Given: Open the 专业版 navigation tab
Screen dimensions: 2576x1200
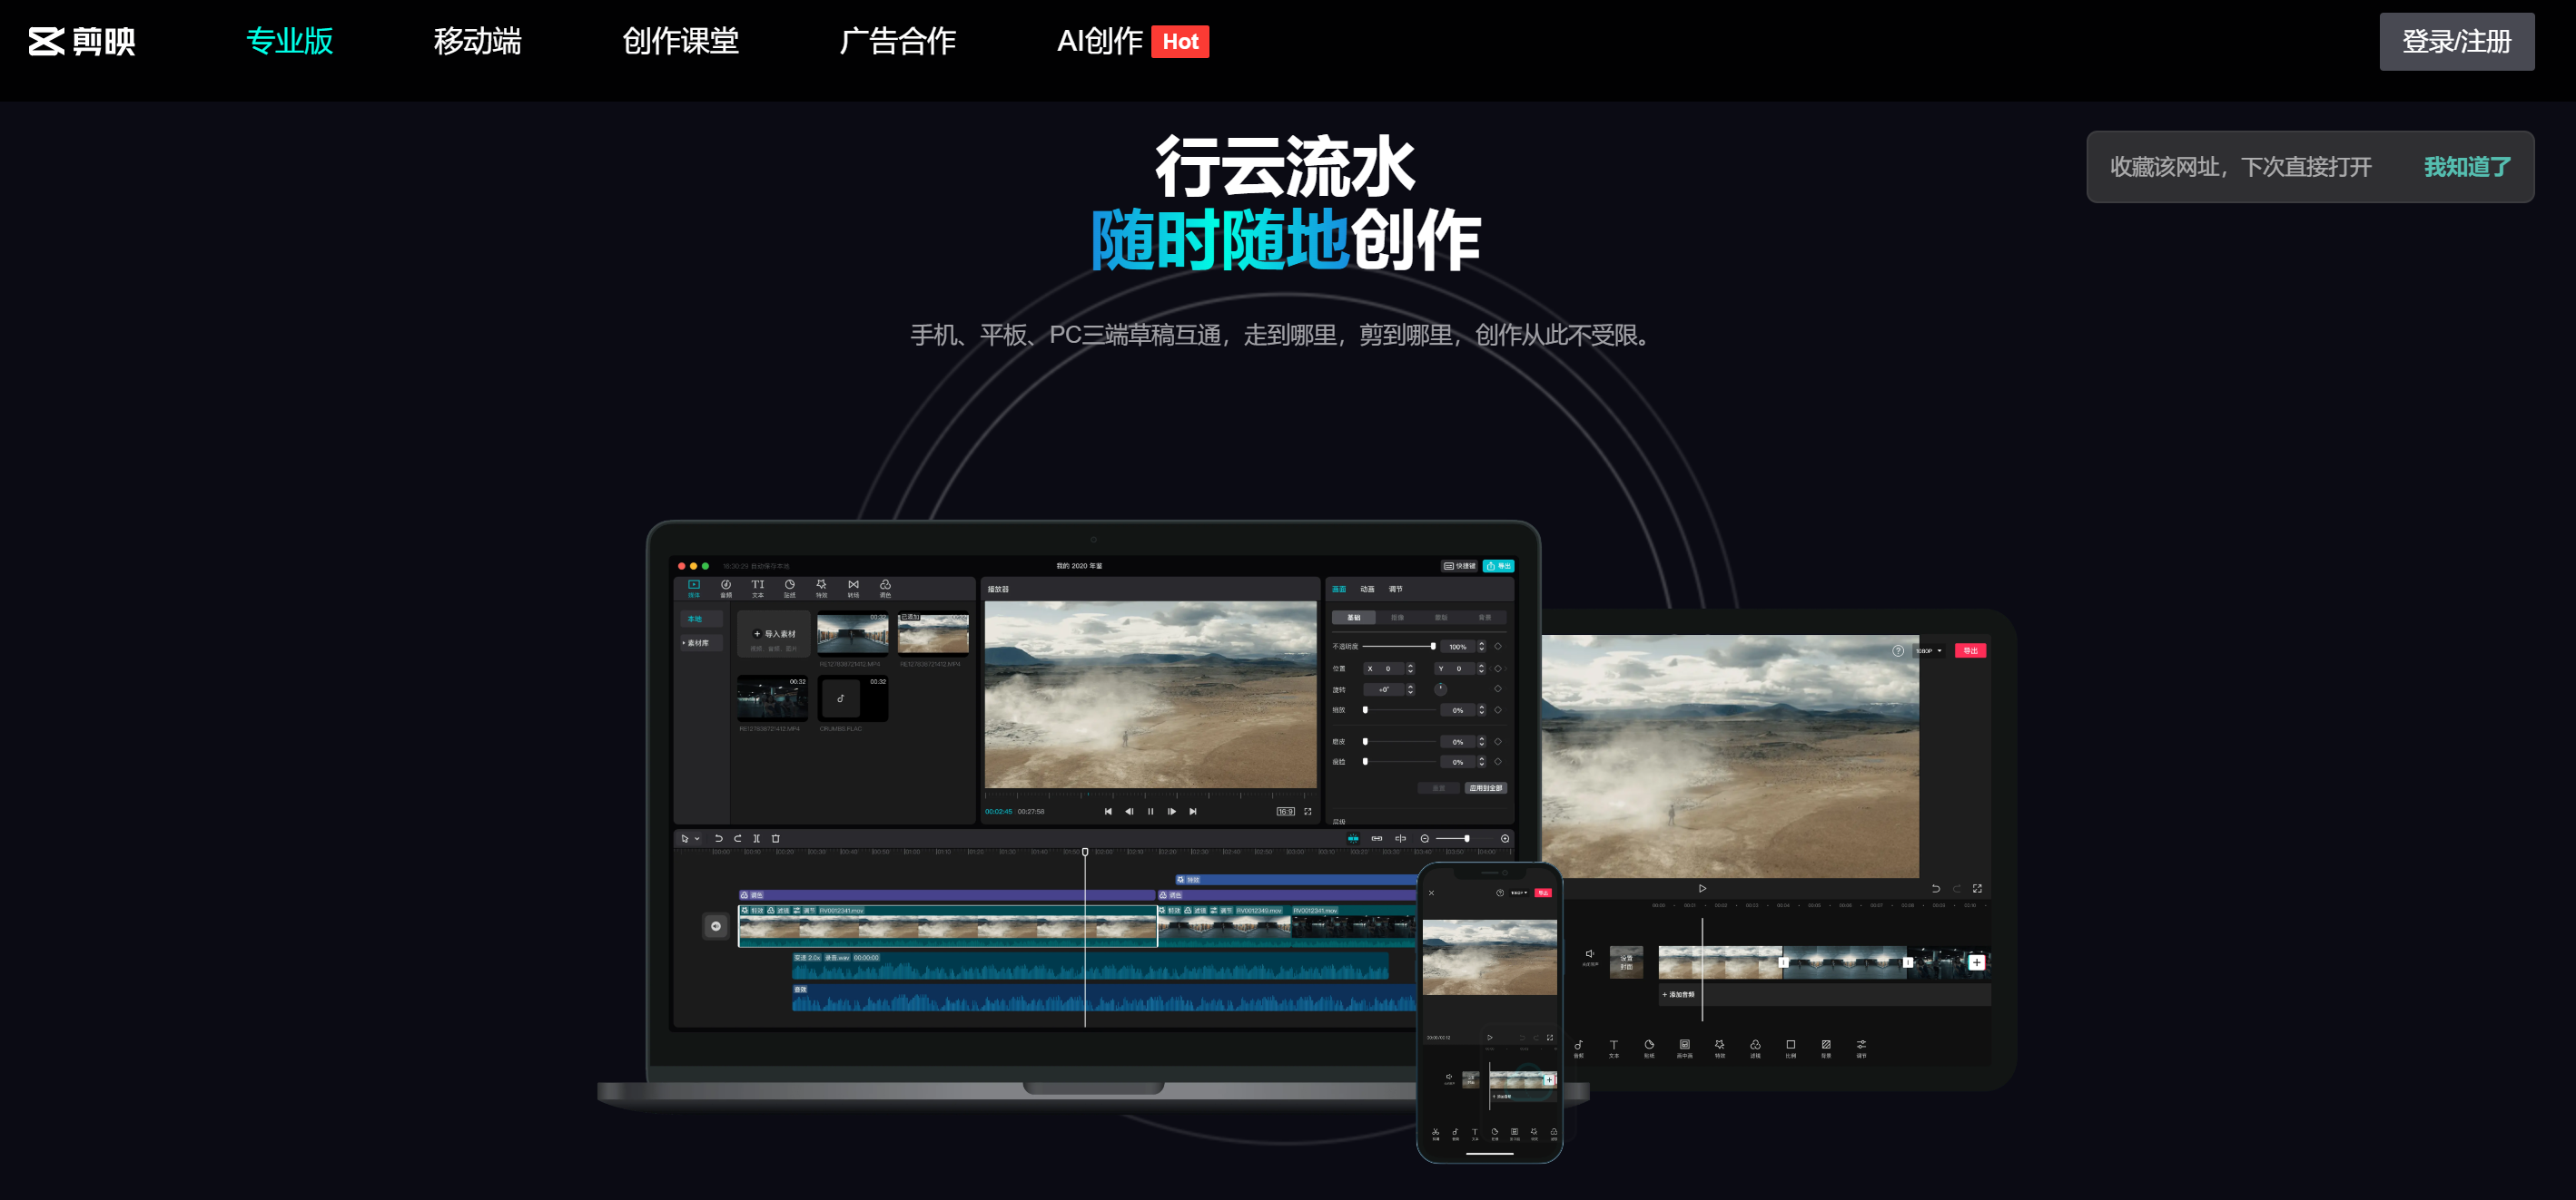Looking at the screenshot, I should (289, 41).
